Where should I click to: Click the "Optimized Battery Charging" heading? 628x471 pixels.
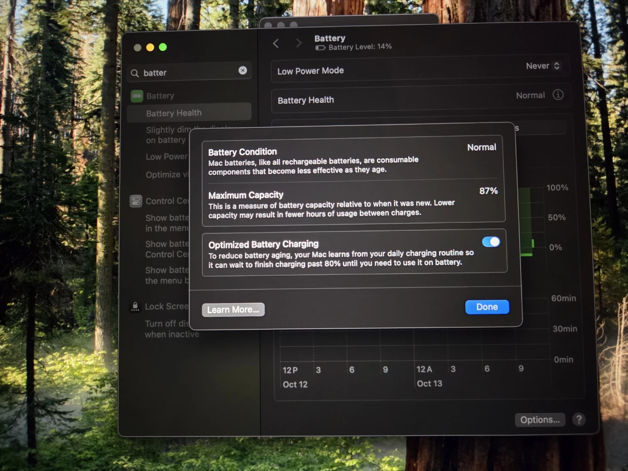[x=263, y=244]
